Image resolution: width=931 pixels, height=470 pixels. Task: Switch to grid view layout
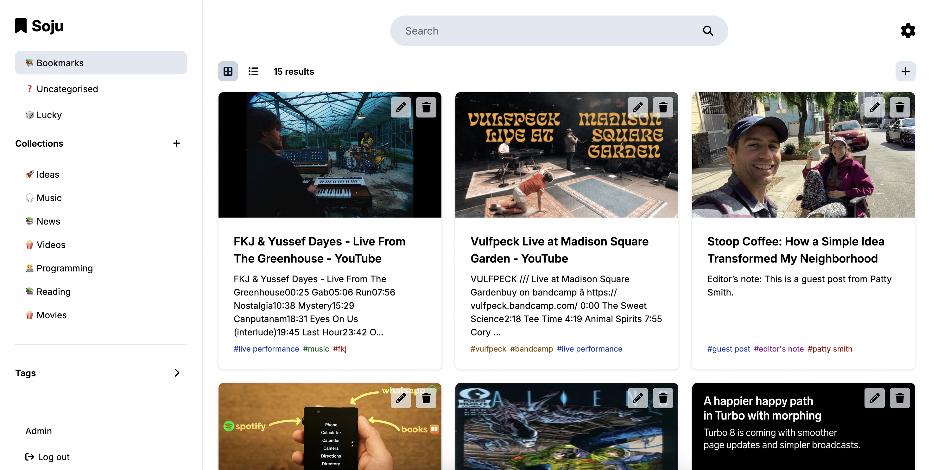click(x=228, y=71)
